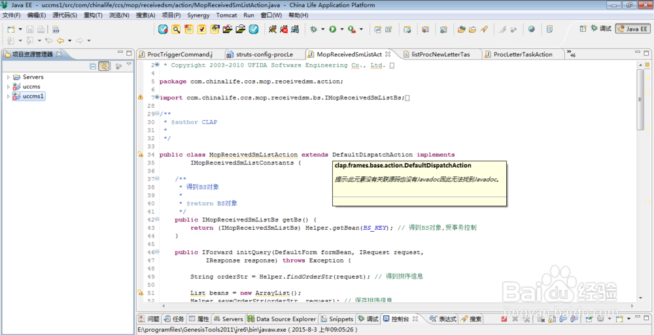
Task: Click DefaultDispatchAction in the class declaration
Action: tap(373, 155)
